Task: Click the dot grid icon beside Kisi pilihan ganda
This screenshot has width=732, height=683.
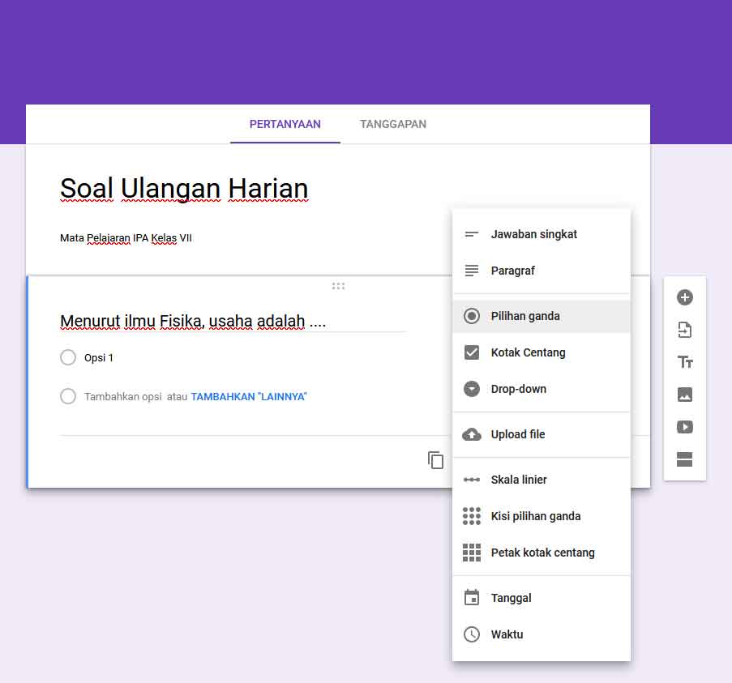Action: point(472,516)
